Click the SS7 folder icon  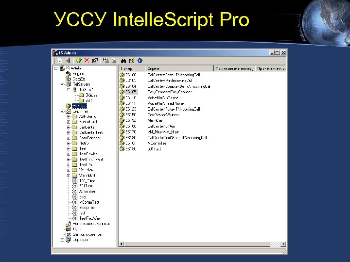[x=81, y=100]
